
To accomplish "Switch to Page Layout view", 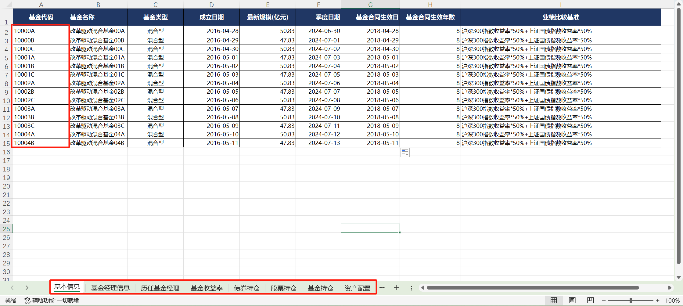I will (572, 301).
